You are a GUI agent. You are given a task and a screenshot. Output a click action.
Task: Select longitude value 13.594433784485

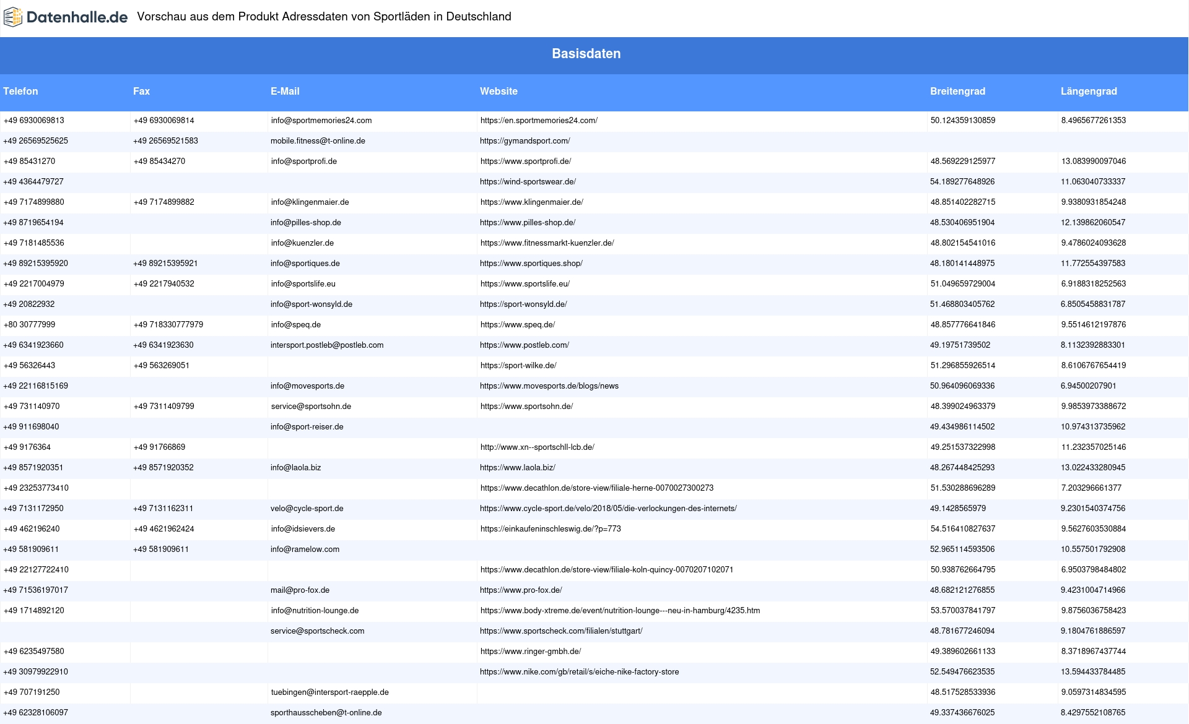tap(1093, 672)
